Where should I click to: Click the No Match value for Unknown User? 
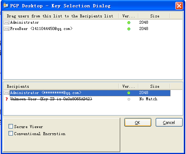coord(148,99)
